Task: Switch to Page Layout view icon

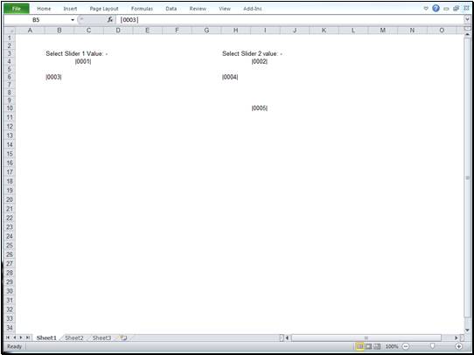Action: click(368, 346)
